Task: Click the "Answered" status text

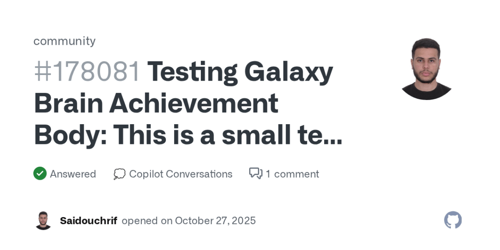Action: tap(73, 174)
